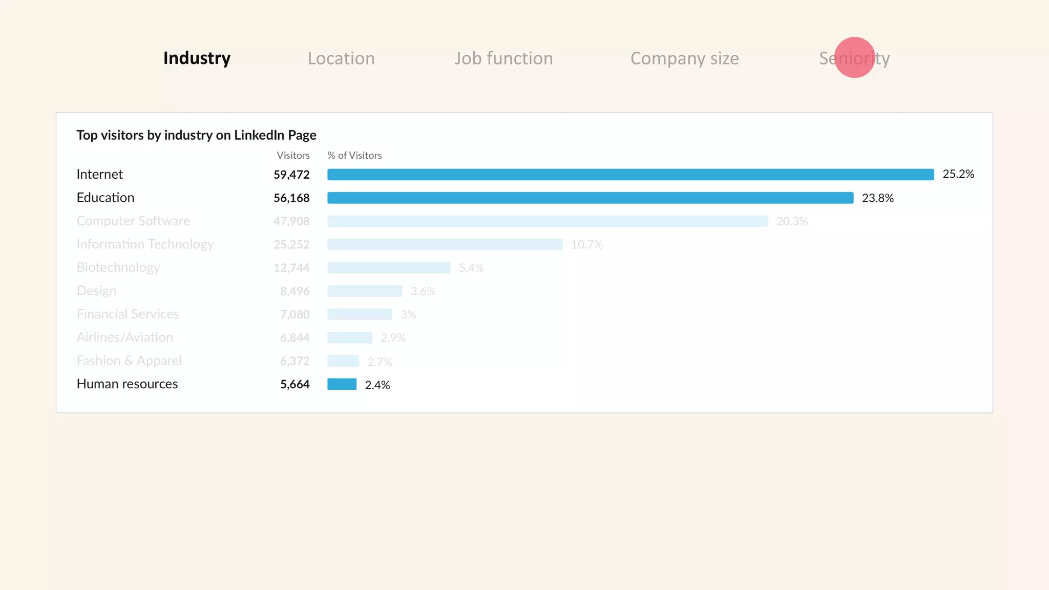
Task: Select the Job function tab
Action: point(503,58)
